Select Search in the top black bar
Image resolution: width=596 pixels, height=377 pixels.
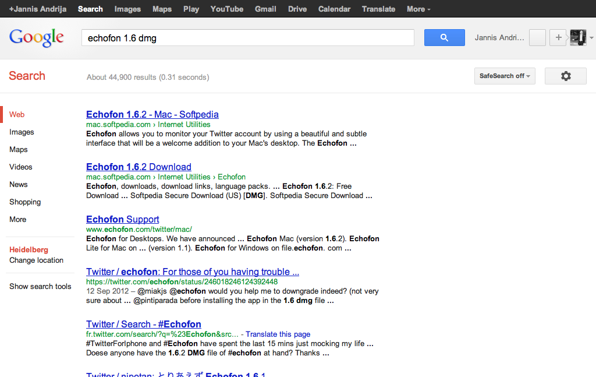point(90,9)
